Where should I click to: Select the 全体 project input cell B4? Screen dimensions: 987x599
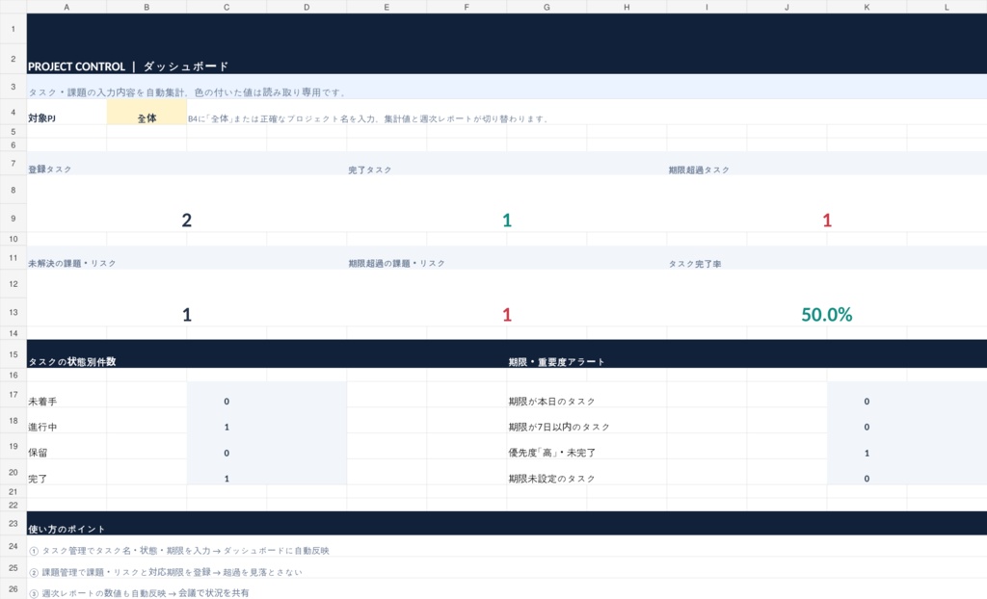(x=147, y=112)
